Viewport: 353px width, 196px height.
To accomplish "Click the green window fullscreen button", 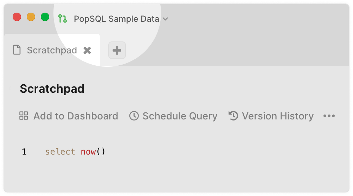I will point(45,17).
